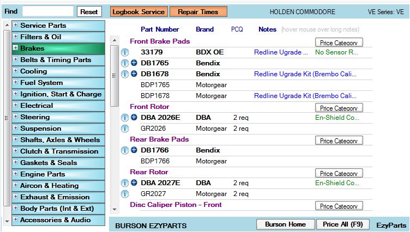Click blue plus icon beside DBA 2027E
Screen dimensions: 410x232
coord(134,182)
